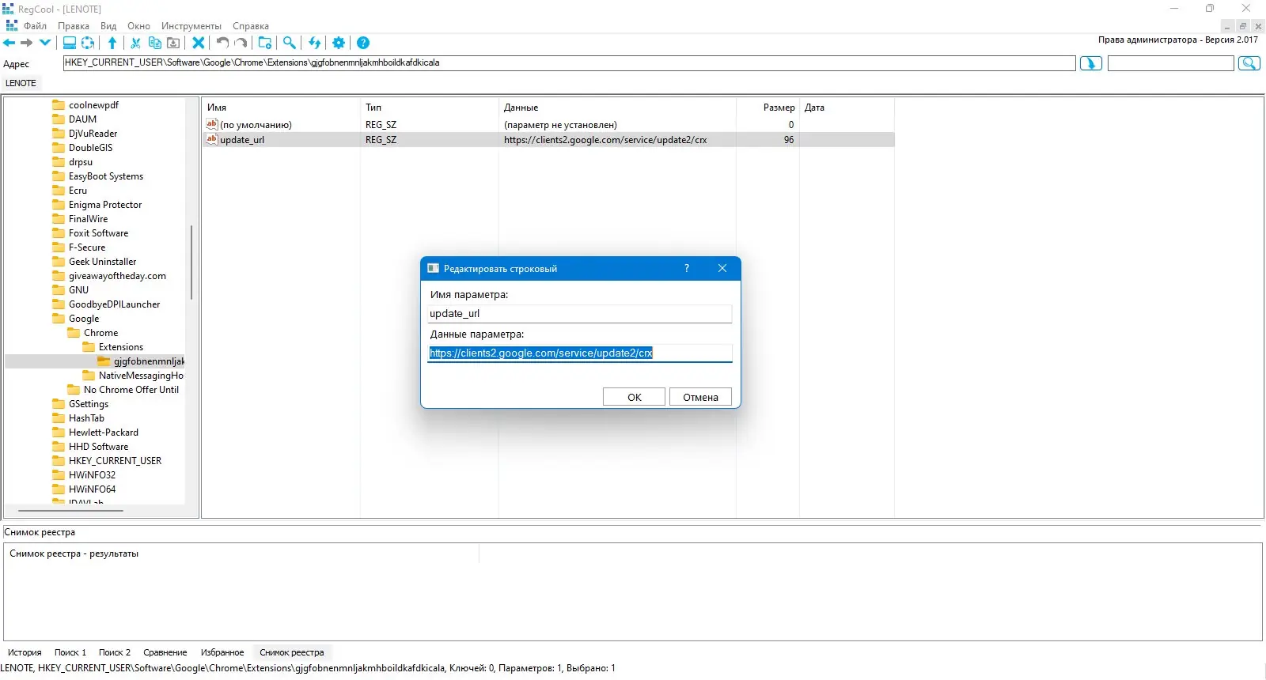Image resolution: width=1266 pixels, height=680 pixels.
Task: Sort values by the Размер column header
Action: (768, 108)
